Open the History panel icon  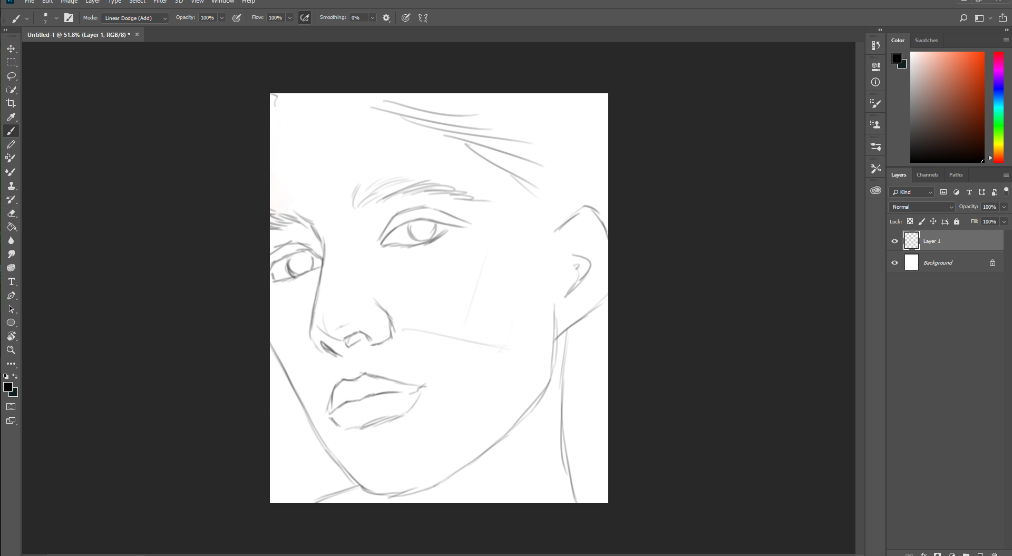click(x=875, y=46)
